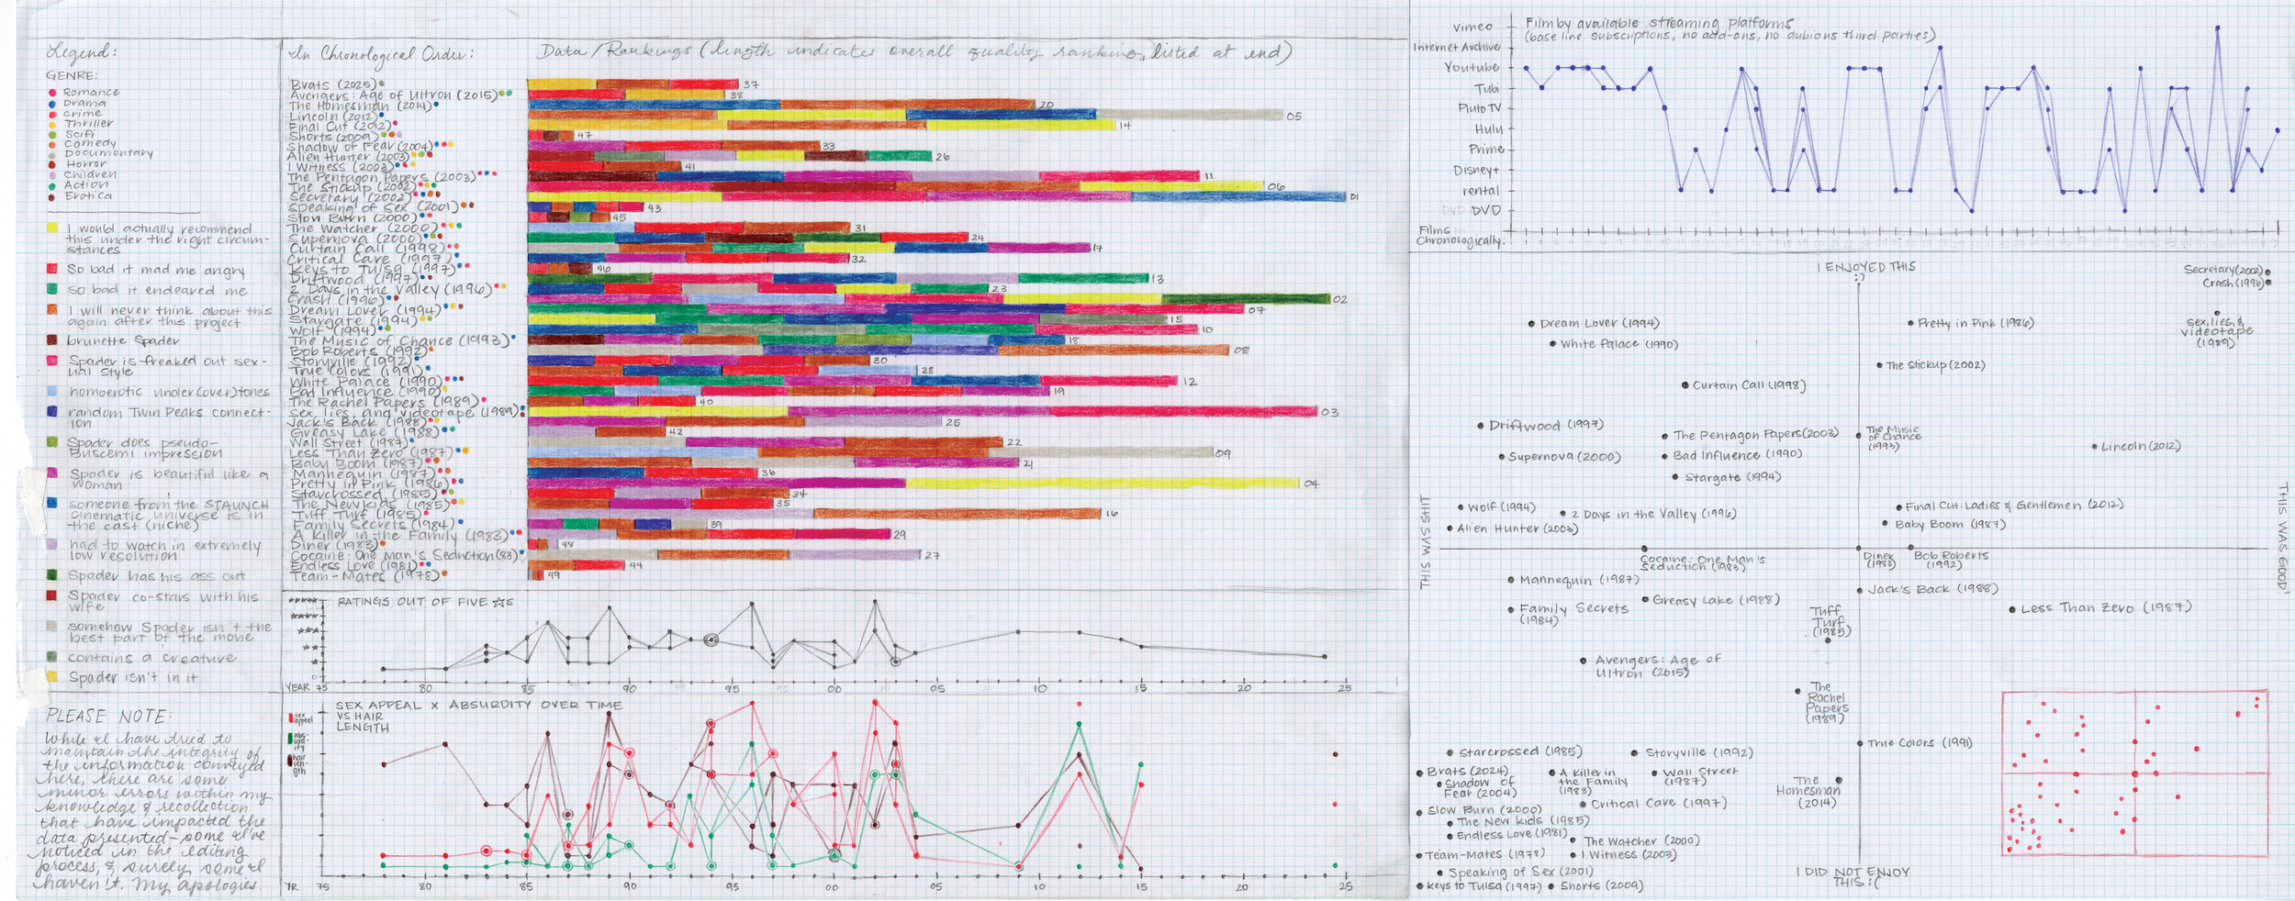This screenshot has width=2295, height=901.
Task: Click the 'random Twin Peaks connection' legend swatch
Action: (52, 412)
